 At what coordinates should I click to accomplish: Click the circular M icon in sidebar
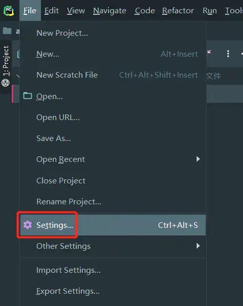point(6,83)
